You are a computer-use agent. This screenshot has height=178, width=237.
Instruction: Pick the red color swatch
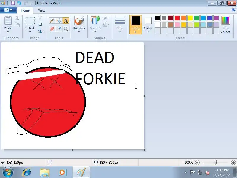177,18
